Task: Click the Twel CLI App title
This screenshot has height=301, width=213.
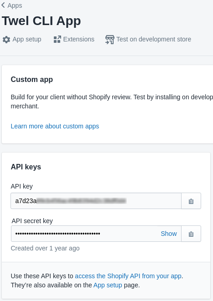Action: pos(42,21)
